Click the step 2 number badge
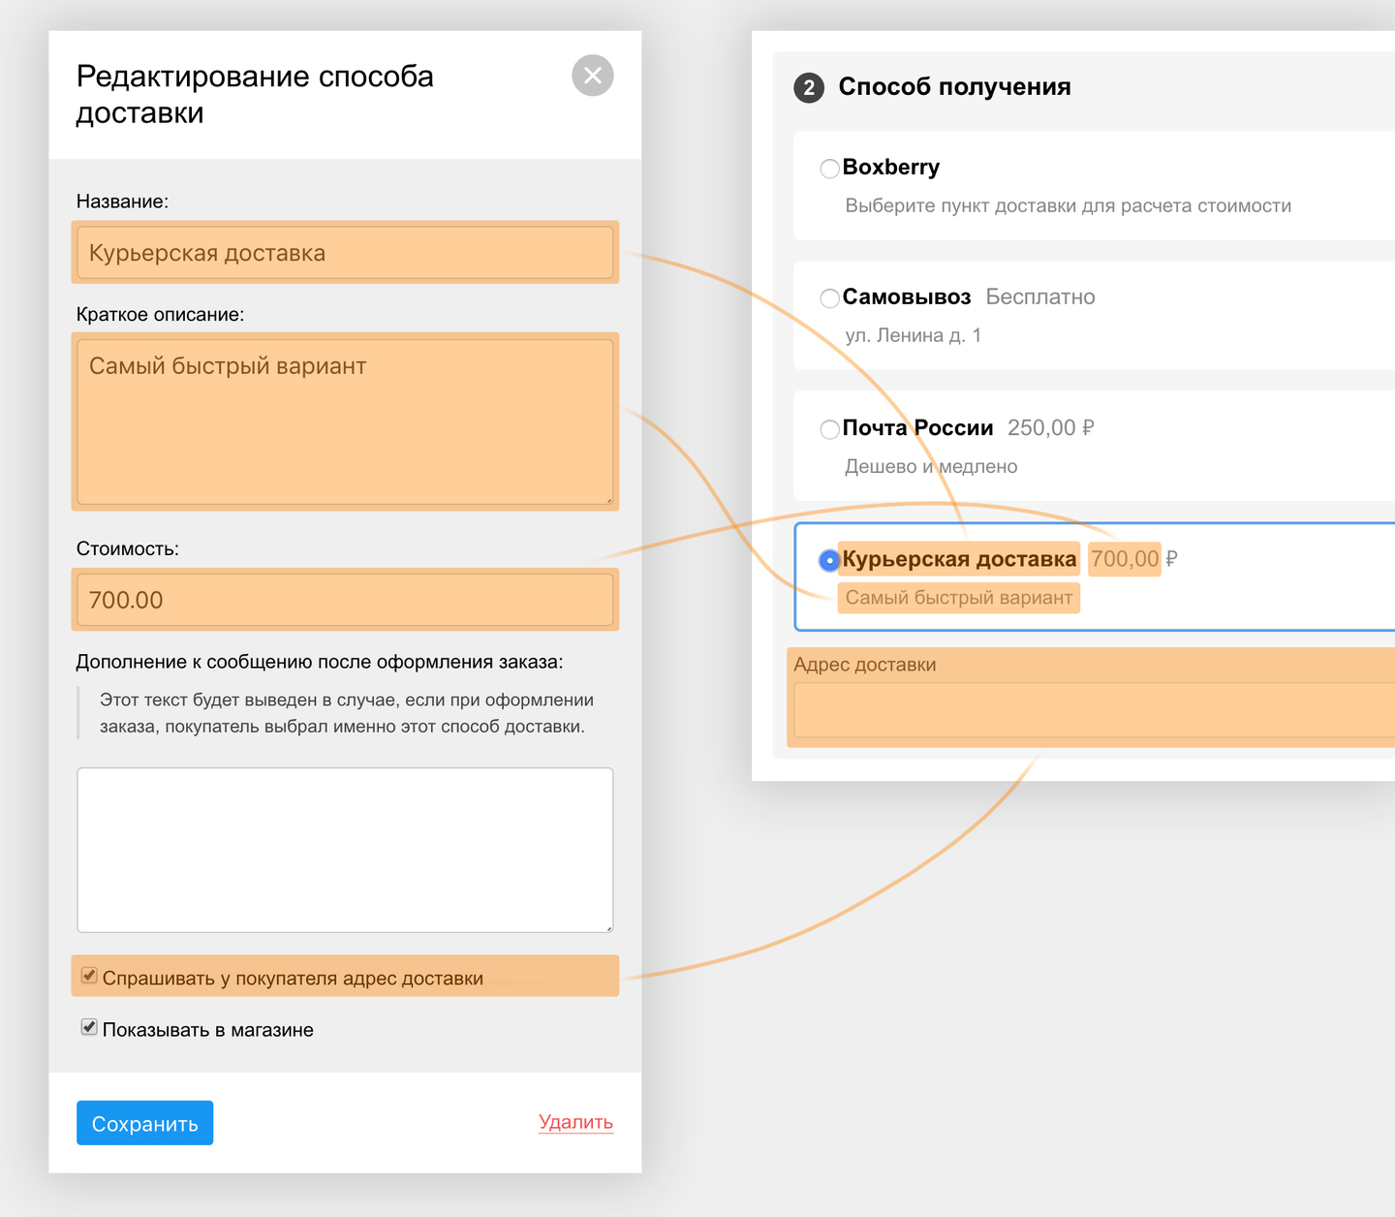Image resolution: width=1395 pixels, height=1217 pixels. coord(809,88)
